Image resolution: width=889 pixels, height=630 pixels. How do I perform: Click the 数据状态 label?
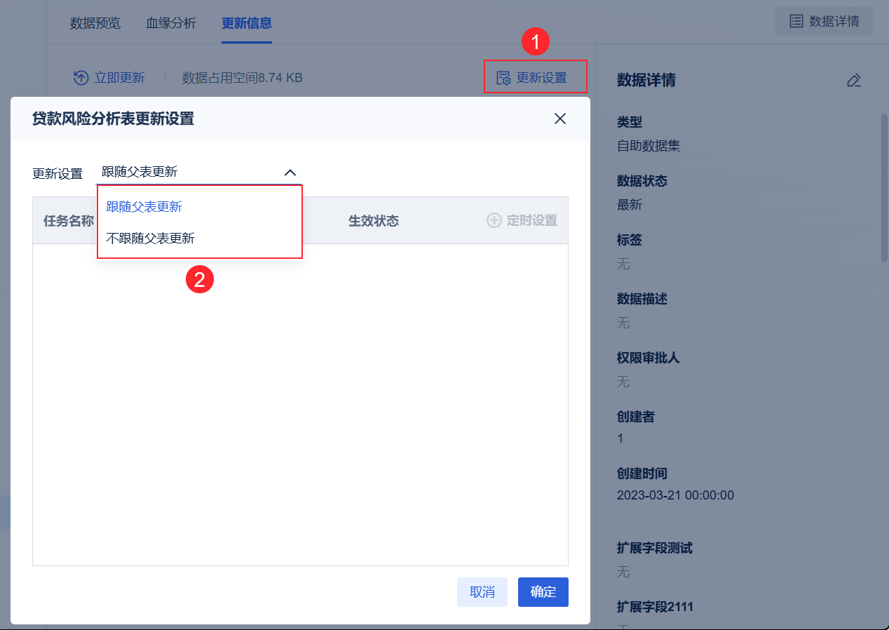642,181
